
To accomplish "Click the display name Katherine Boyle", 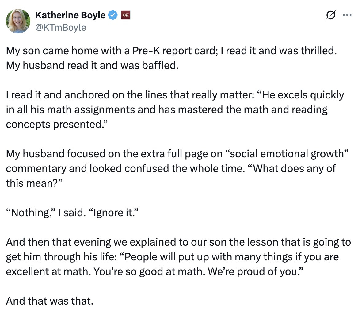I will 70,15.
